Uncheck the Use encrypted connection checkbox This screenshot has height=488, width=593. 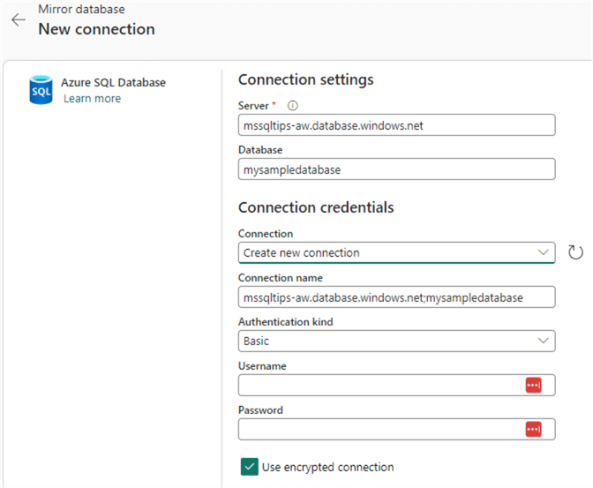(249, 467)
